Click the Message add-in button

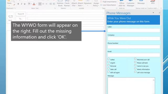(x=141, y=2)
